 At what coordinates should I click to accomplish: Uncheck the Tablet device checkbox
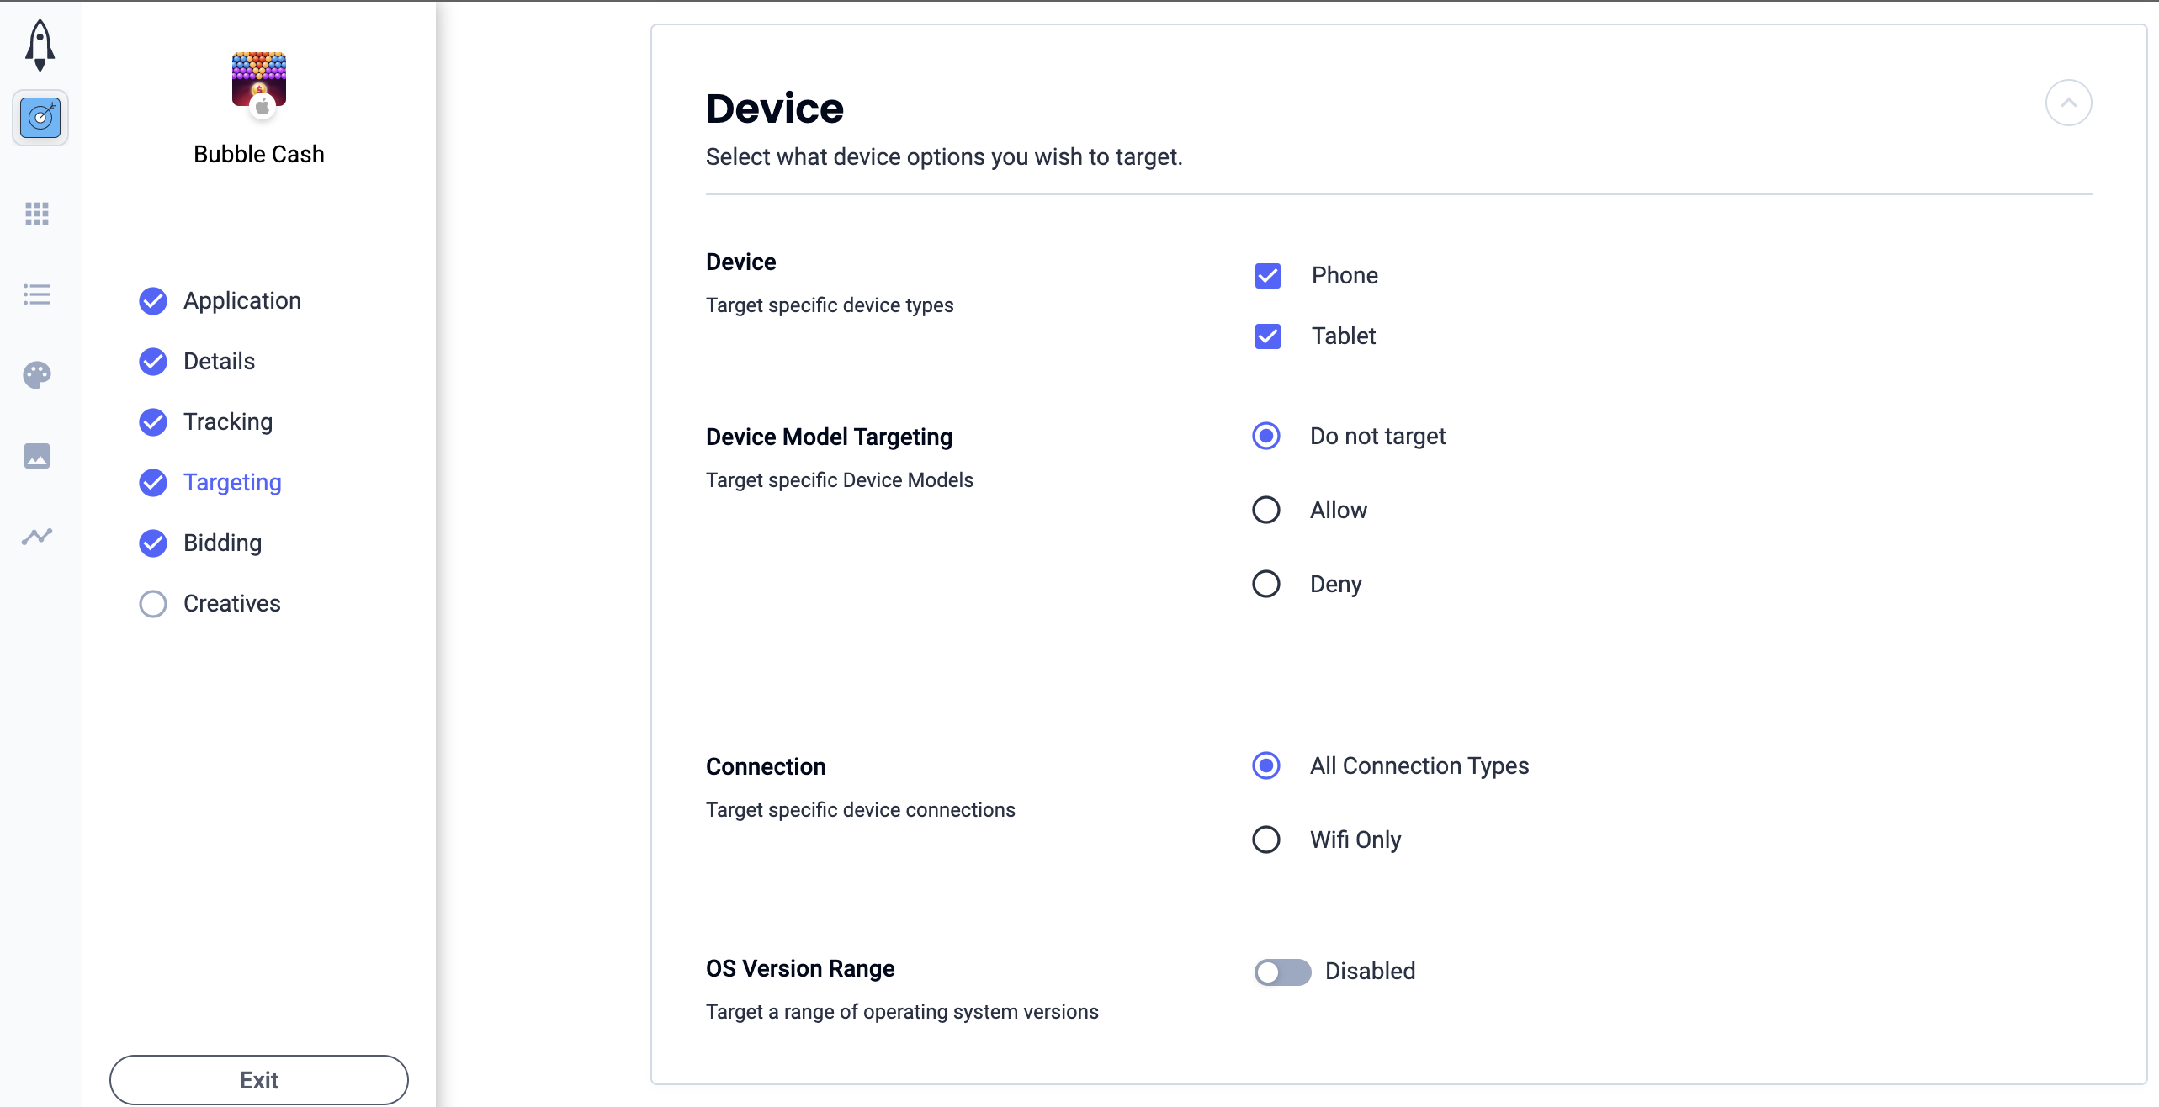[x=1267, y=336]
